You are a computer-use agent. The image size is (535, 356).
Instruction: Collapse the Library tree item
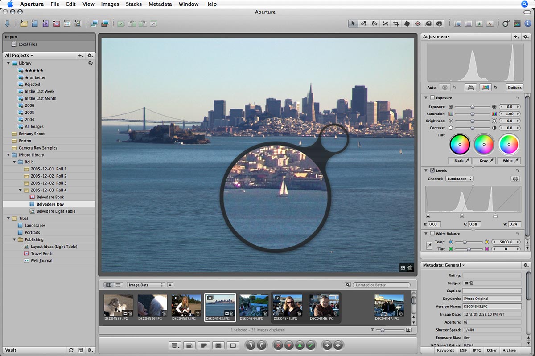click(8, 63)
